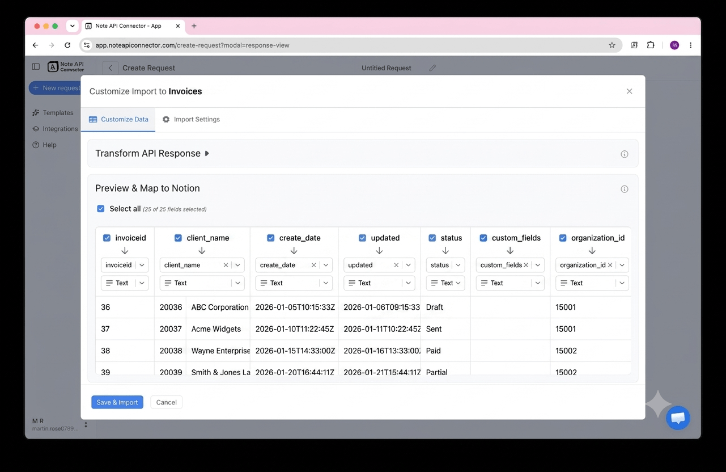
Task: Click the Save & Import button
Action: [117, 402]
